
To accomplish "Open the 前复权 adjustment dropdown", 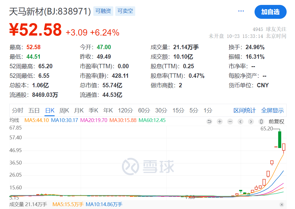I will tap(277, 122).
